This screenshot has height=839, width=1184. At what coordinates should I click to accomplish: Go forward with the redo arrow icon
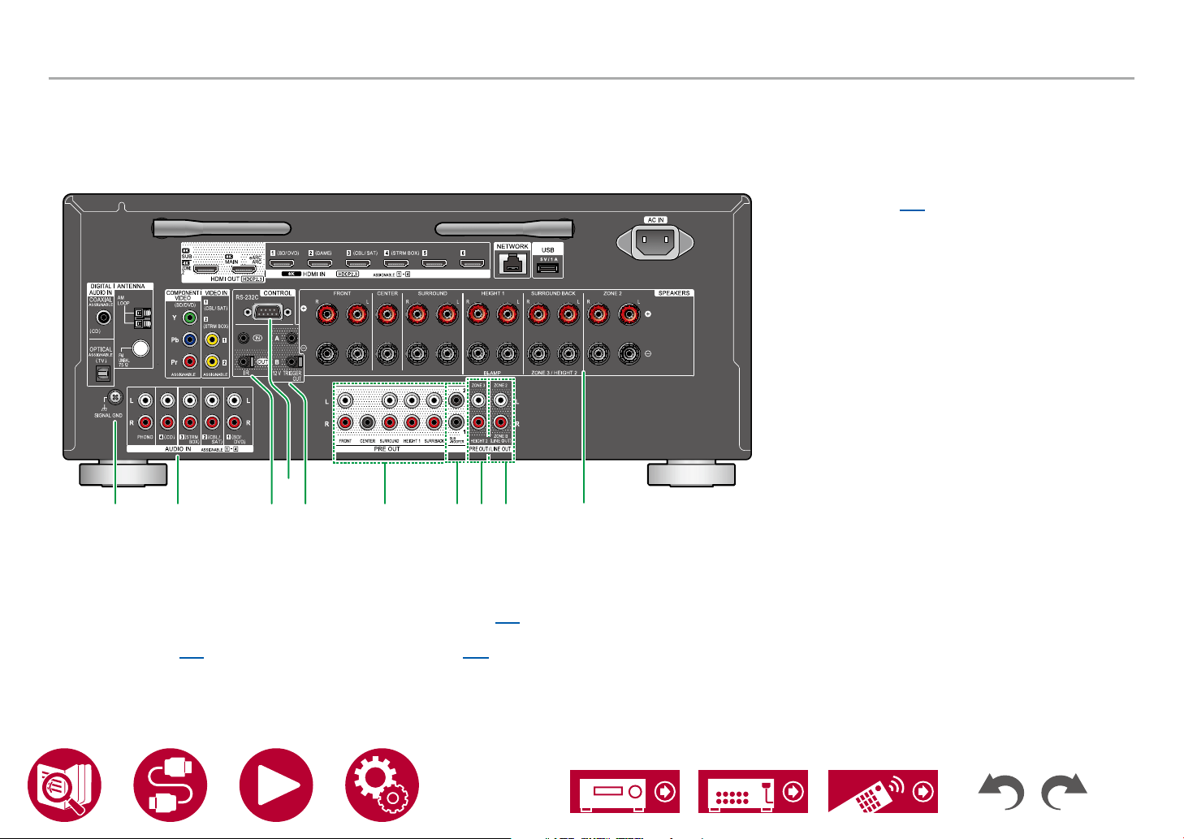pyautogui.click(x=1064, y=792)
